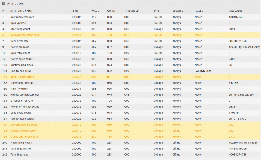Select the Reallocated sector count row
The height and width of the screenshot is (160, 261).
tap(130, 35)
